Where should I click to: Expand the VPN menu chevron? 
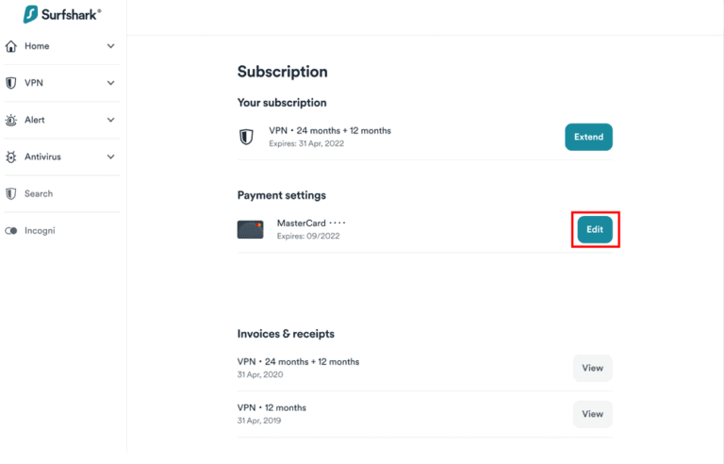tap(110, 83)
